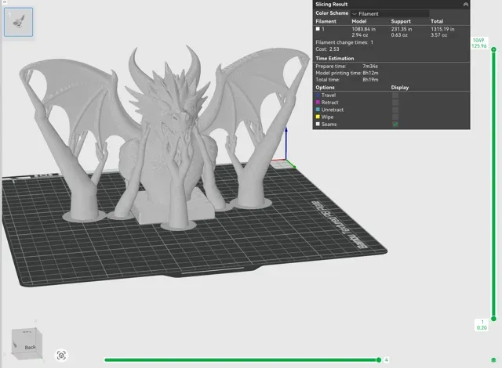Enable Retract display checkbox
This screenshot has width=502, height=368.
click(x=395, y=103)
